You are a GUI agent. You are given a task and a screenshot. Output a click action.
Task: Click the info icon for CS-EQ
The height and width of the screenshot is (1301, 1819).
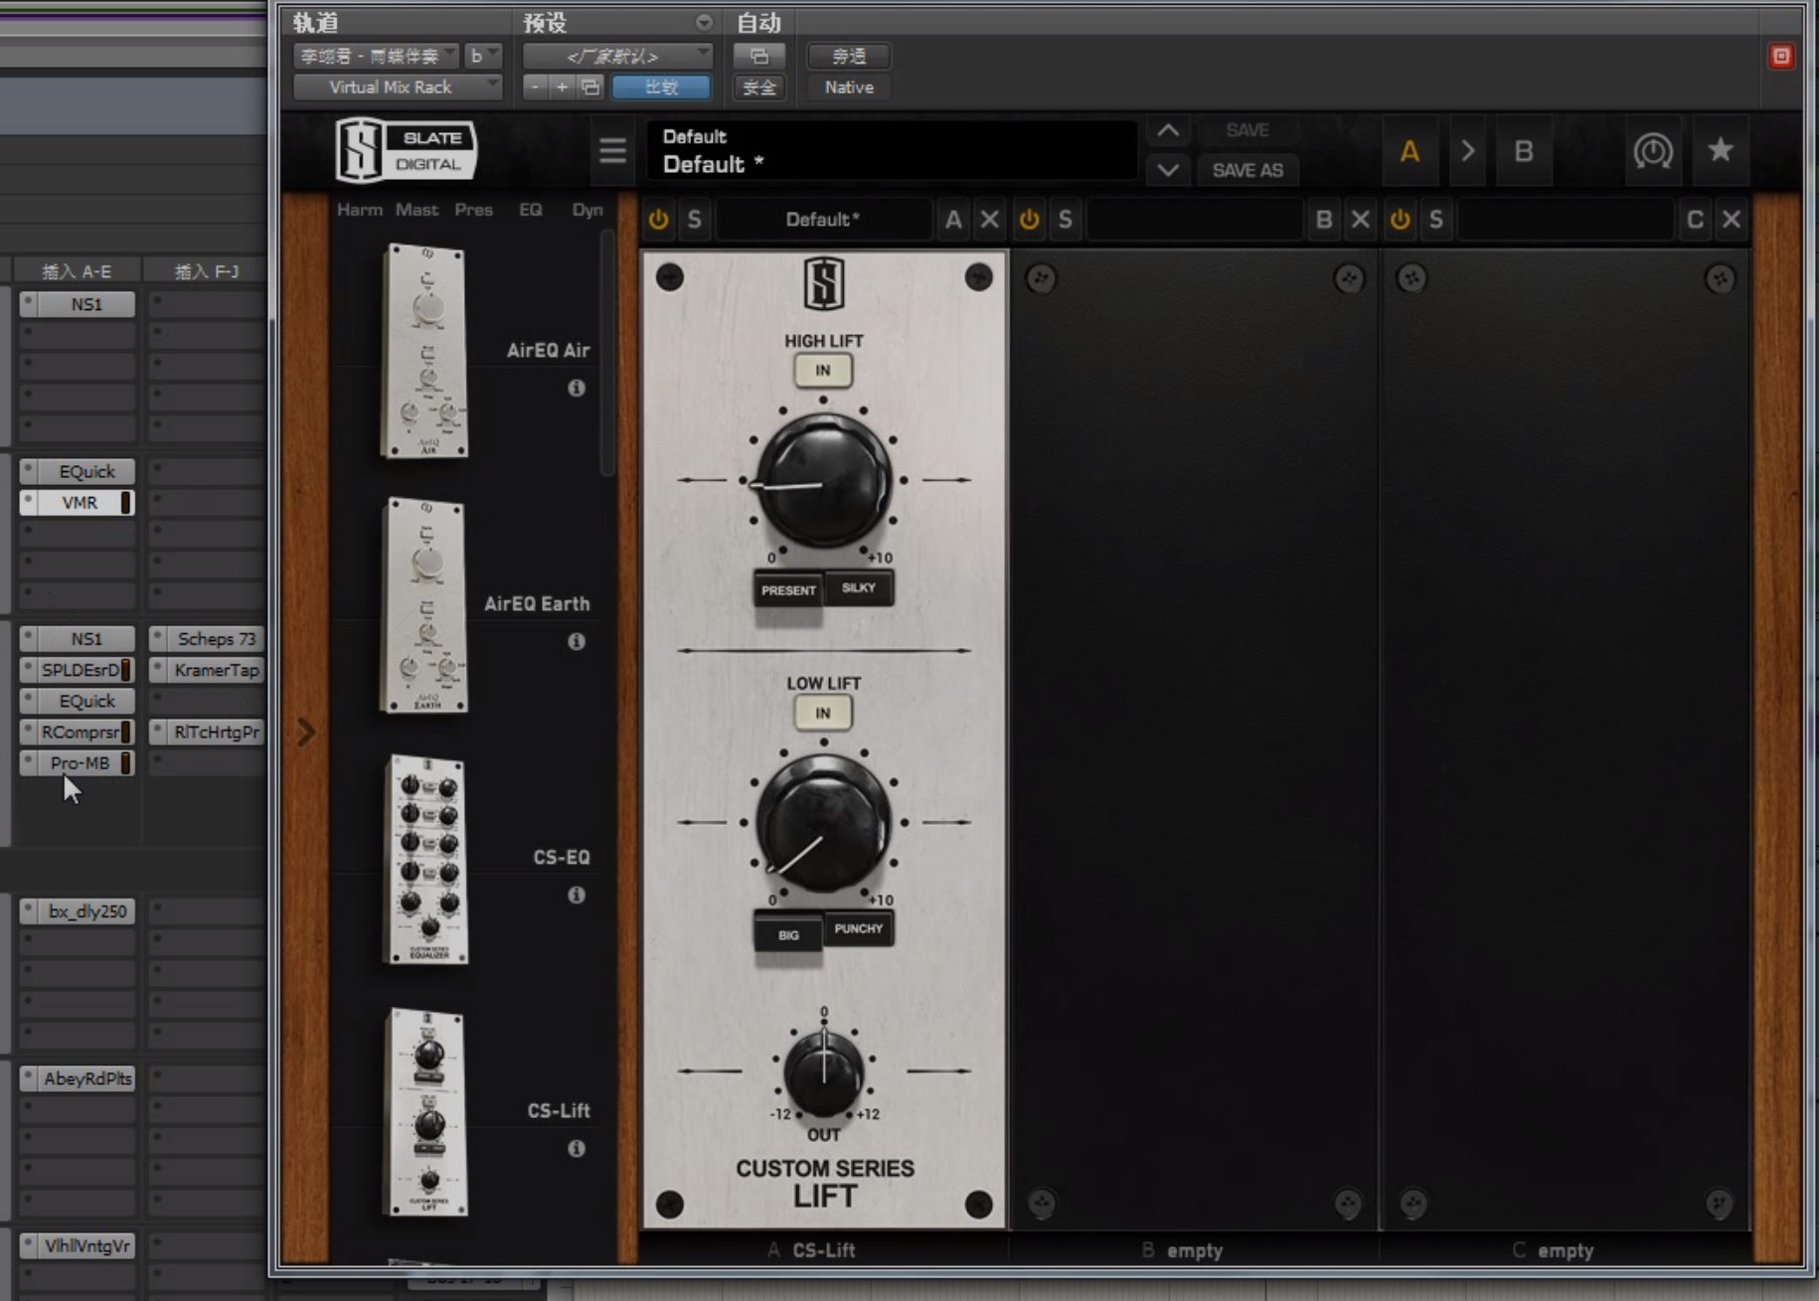click(x=577, y=894)
